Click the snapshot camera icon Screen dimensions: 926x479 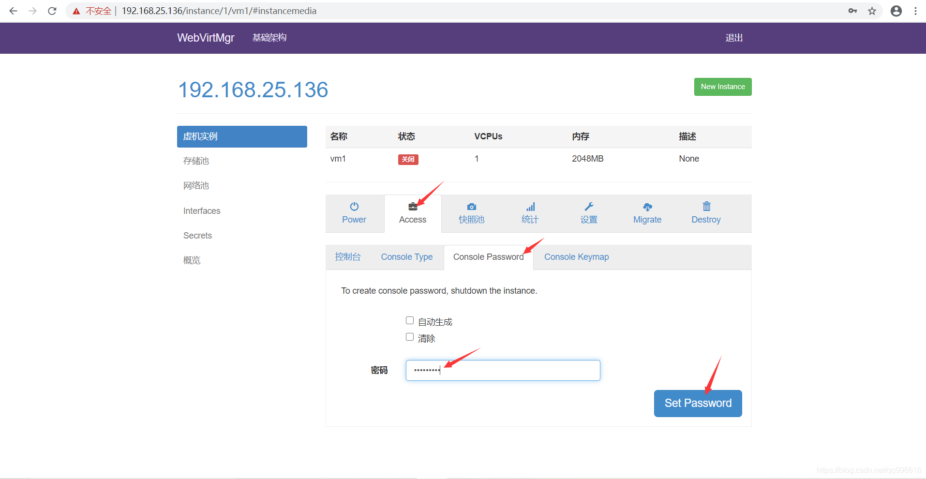(x=472, y=207)
